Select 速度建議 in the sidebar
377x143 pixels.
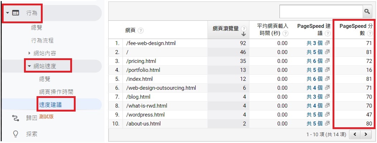[x=51, y=104]
